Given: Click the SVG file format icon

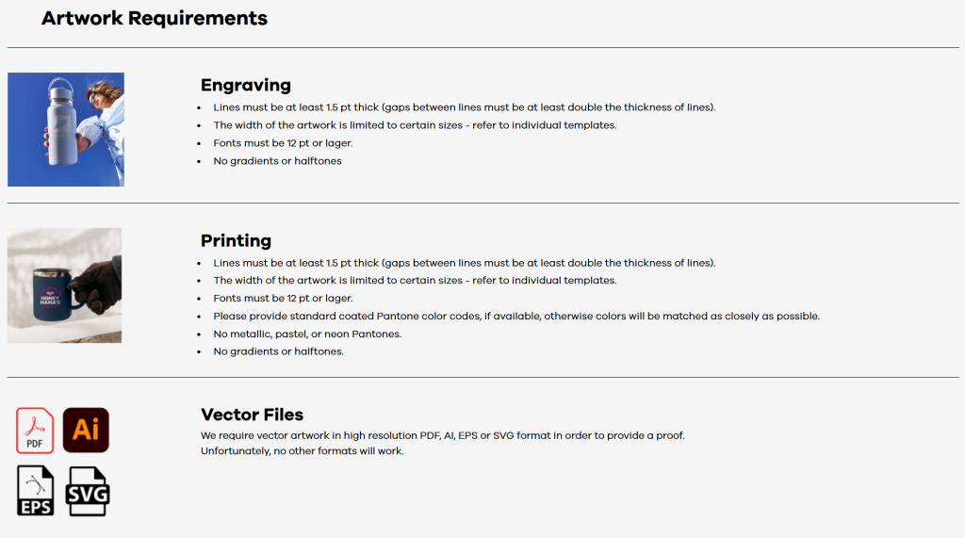Looking at the screenshot, I should [x=87, y=491].
